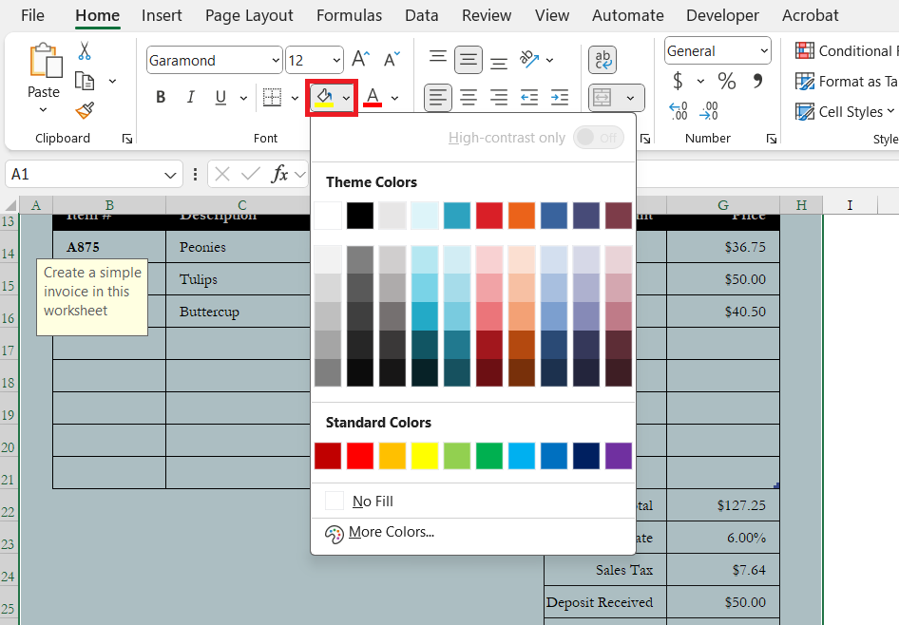Set Middle Align for cells
Screen dimensions: 899x625
pos(469,60)
